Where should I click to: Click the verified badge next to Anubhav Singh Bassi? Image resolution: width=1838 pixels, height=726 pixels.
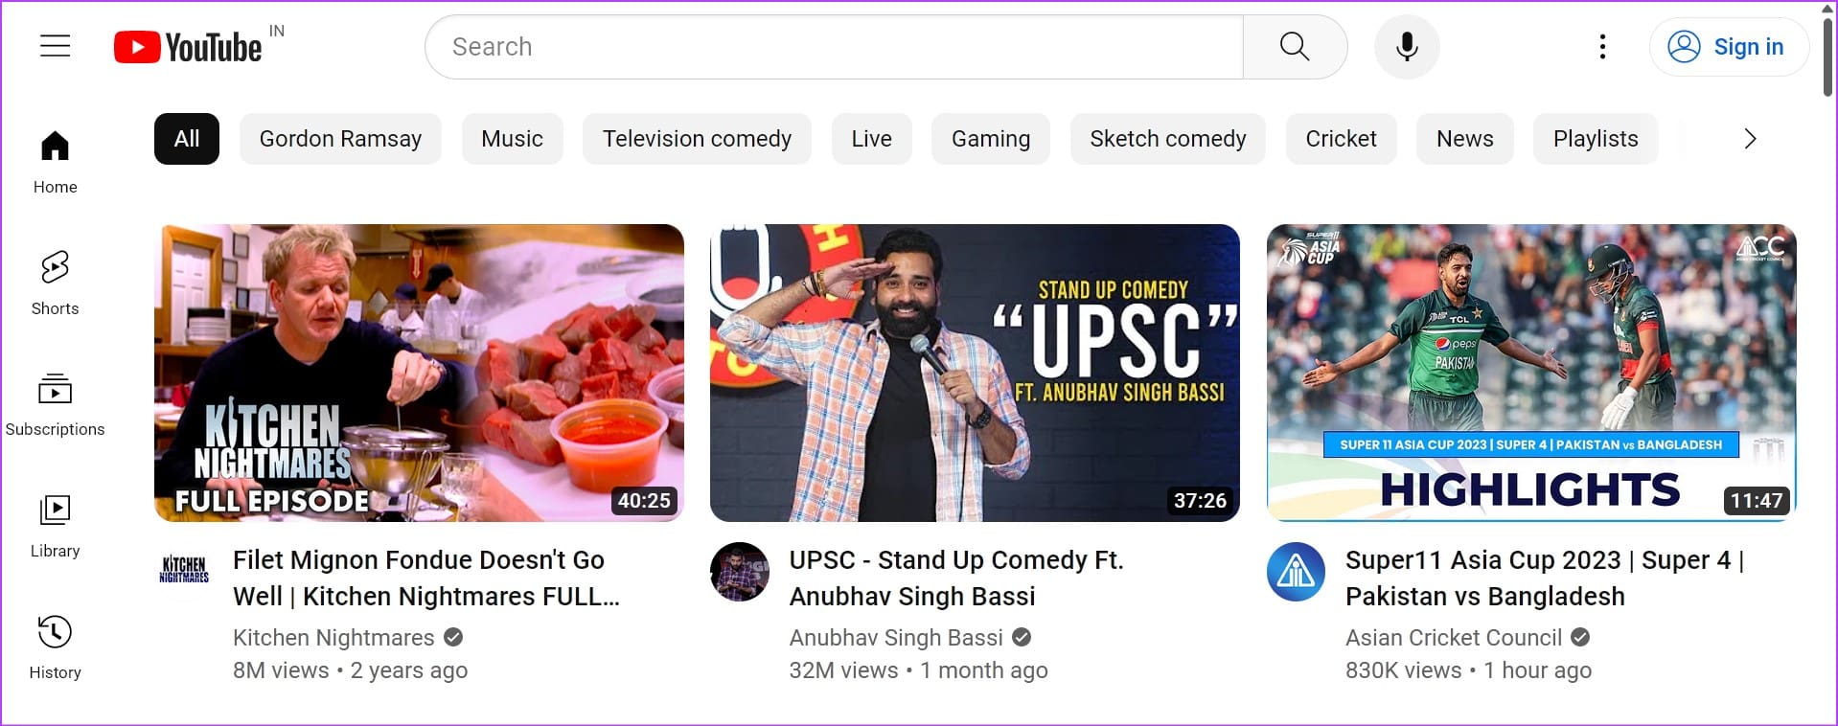[x=1022, y=637]
